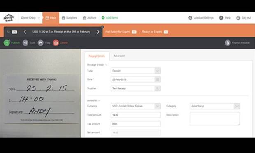Open the date calendar picker icon

[x=158, y=79]
